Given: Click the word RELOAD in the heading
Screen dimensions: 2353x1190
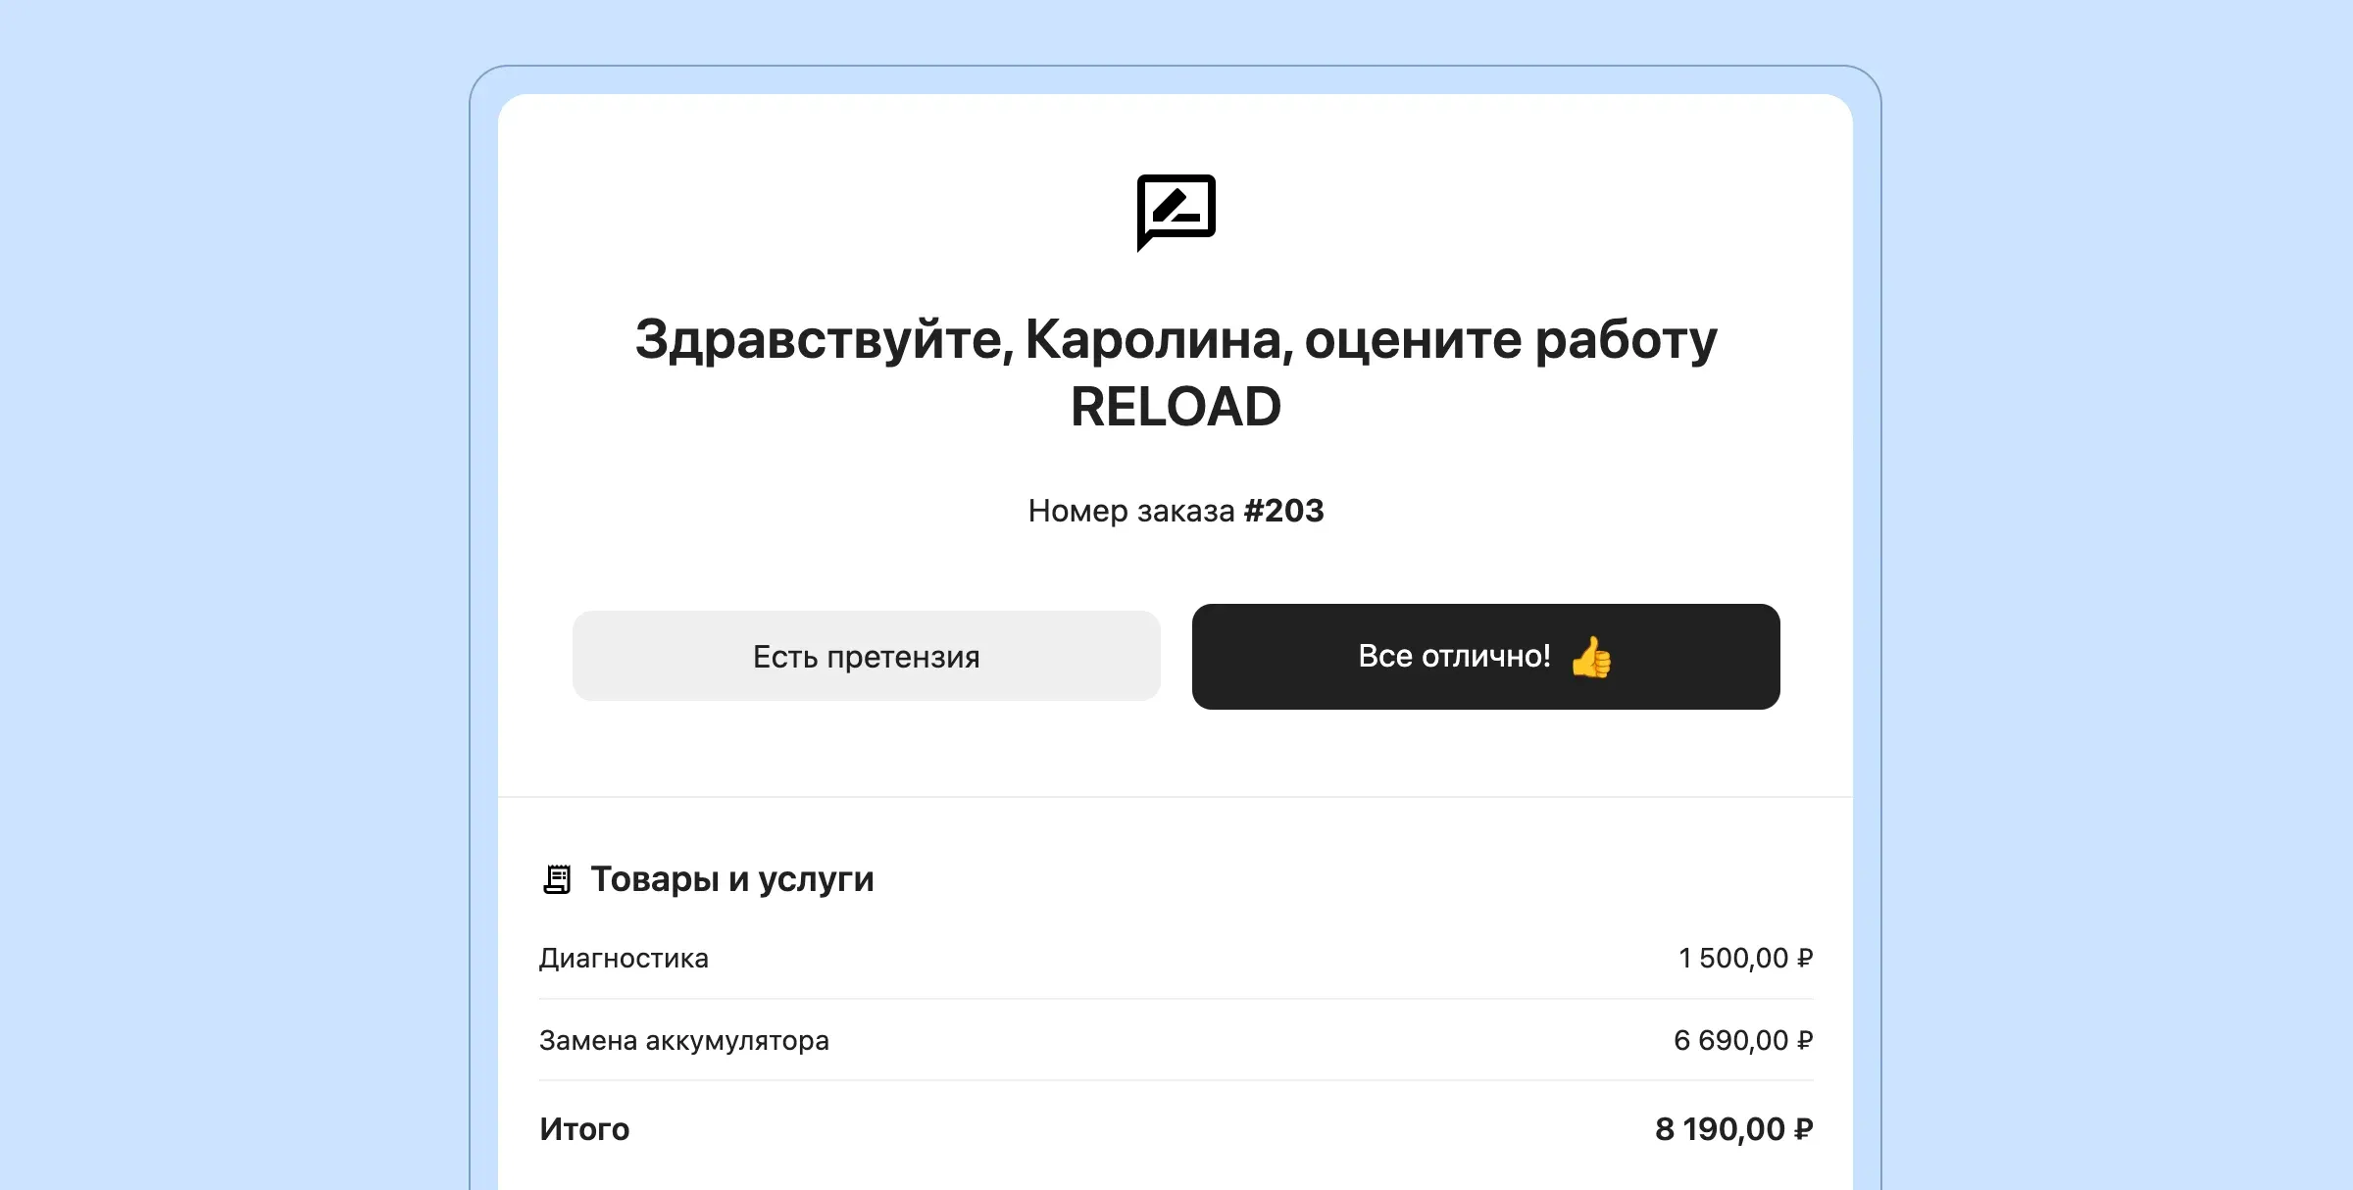Looking at the screenshot, I should 1176,407.
